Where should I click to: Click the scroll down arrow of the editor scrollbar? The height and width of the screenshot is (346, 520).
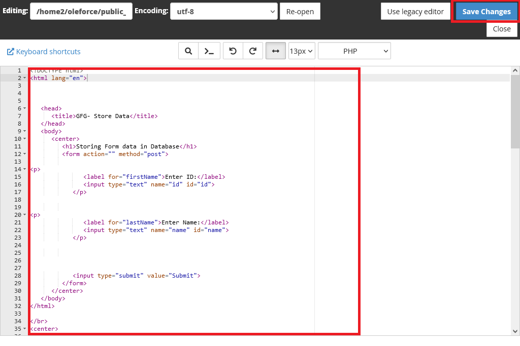[515, 331]
